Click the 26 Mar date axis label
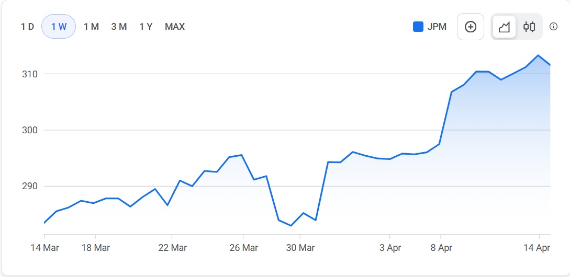 tap(243, 248)
